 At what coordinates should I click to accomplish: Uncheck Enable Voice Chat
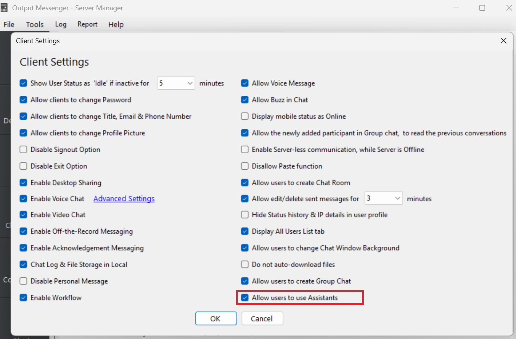[x=24, y=199]
